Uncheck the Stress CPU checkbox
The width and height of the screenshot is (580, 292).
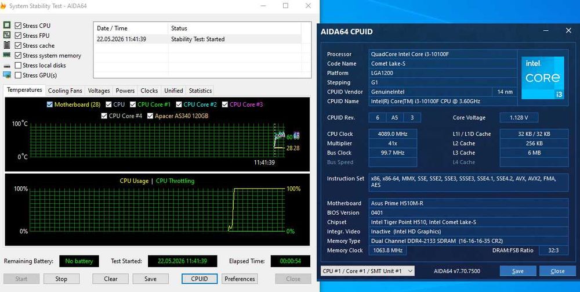18,26
